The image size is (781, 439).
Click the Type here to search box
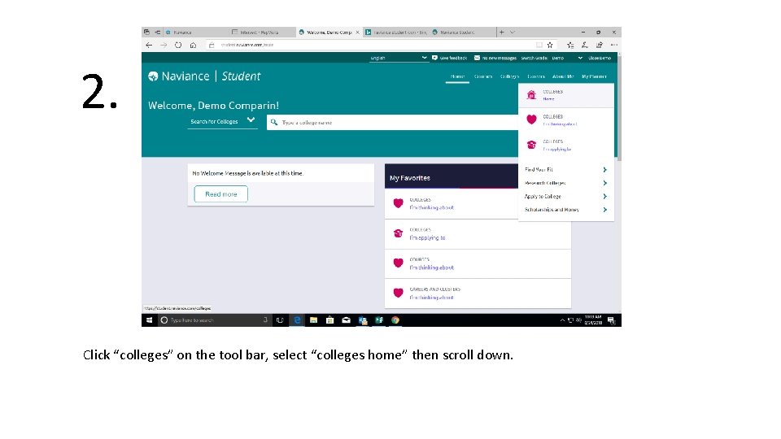click(214, 320)
